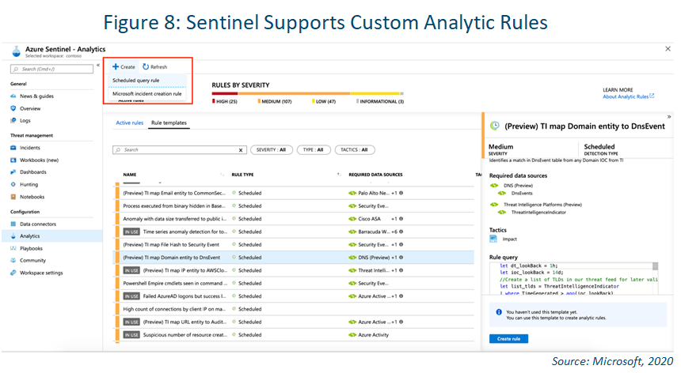Click the REQUIRED DATA SOURCES column header
Viewport: 681px width, 373px height.
click(x=375, y=175)
